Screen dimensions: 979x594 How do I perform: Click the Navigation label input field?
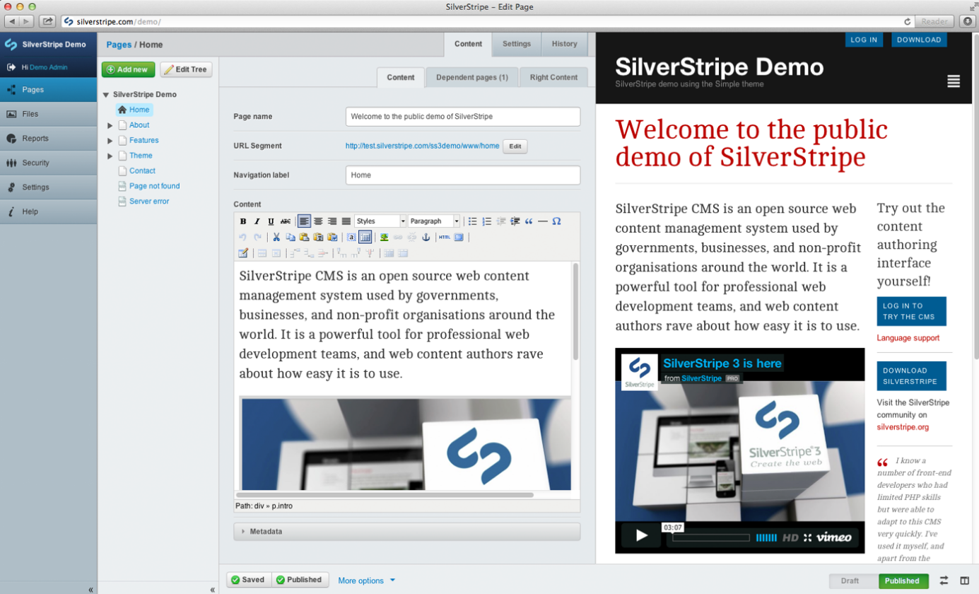pos(462,175)
